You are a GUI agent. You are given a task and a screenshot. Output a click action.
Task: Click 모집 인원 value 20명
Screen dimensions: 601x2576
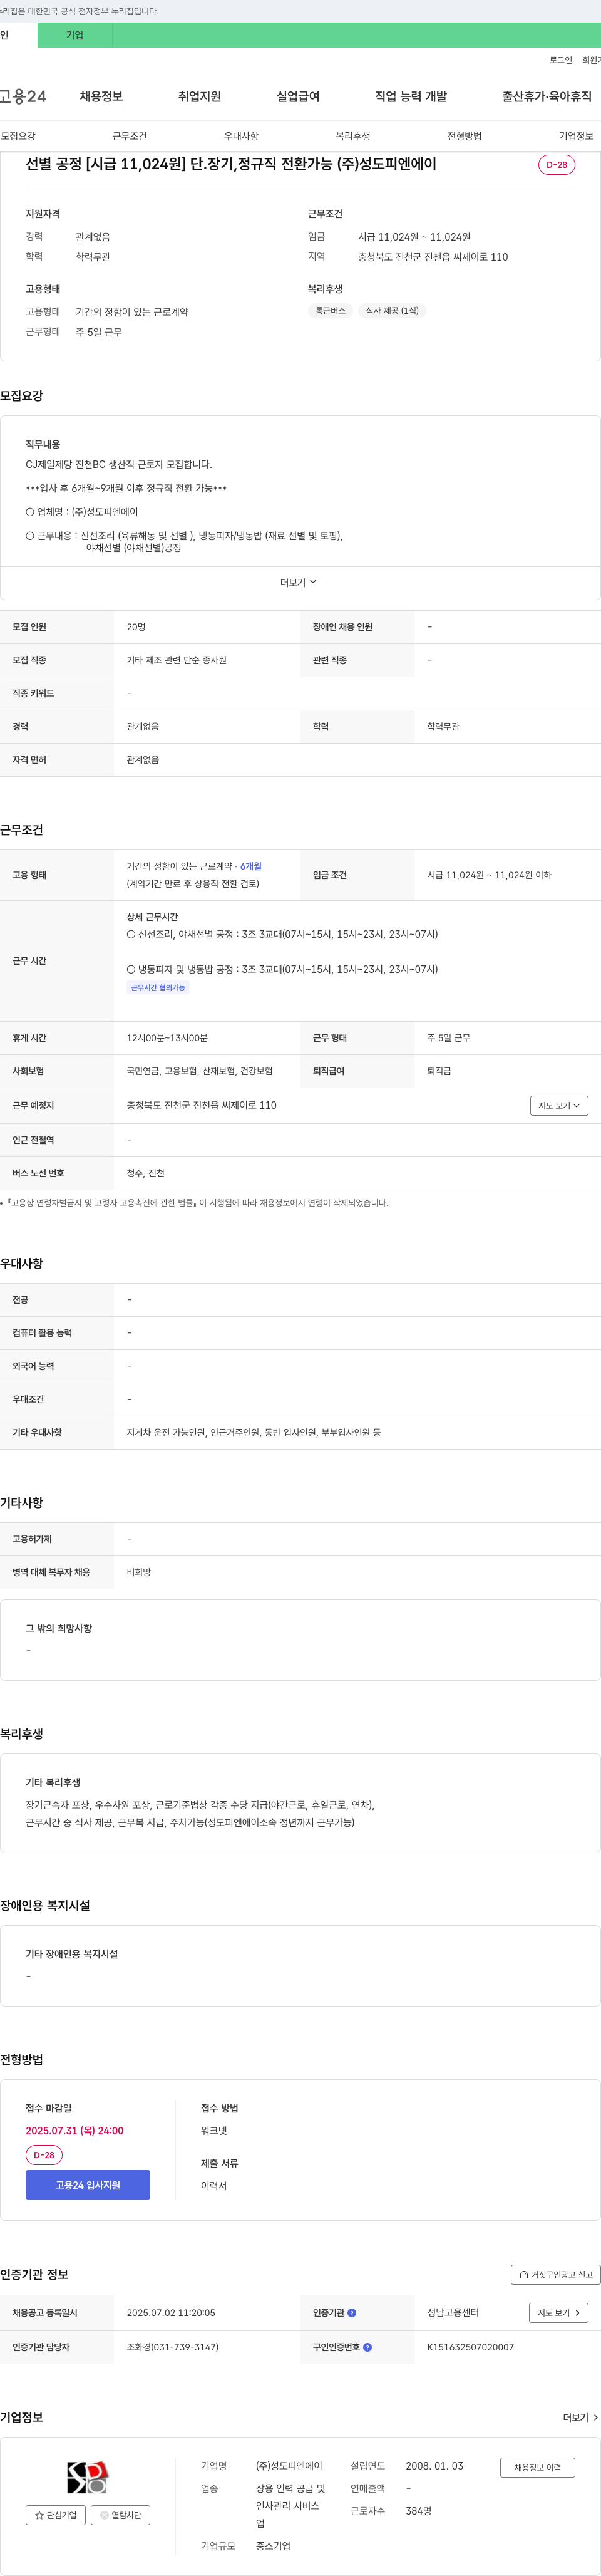point(136,627)
